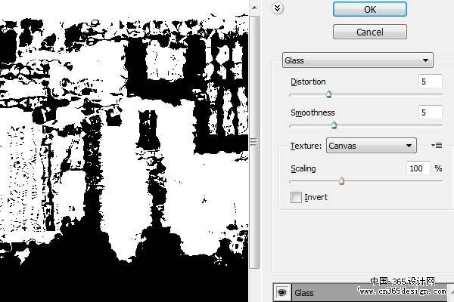
Task: Toggle the Glass effect layer eye icon
Action: (x=282, y=293)
